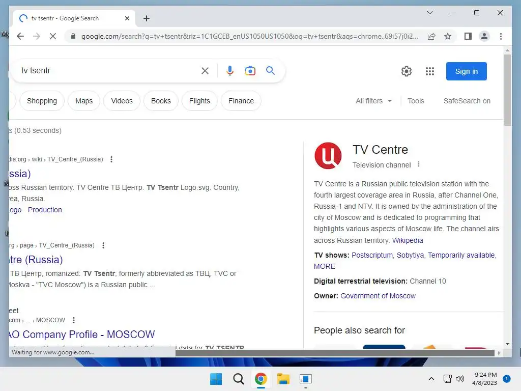Screen dimensions: 521x391
Task: Open Wikipedia link in knowledge panel
Action: (x=408, y=240)
